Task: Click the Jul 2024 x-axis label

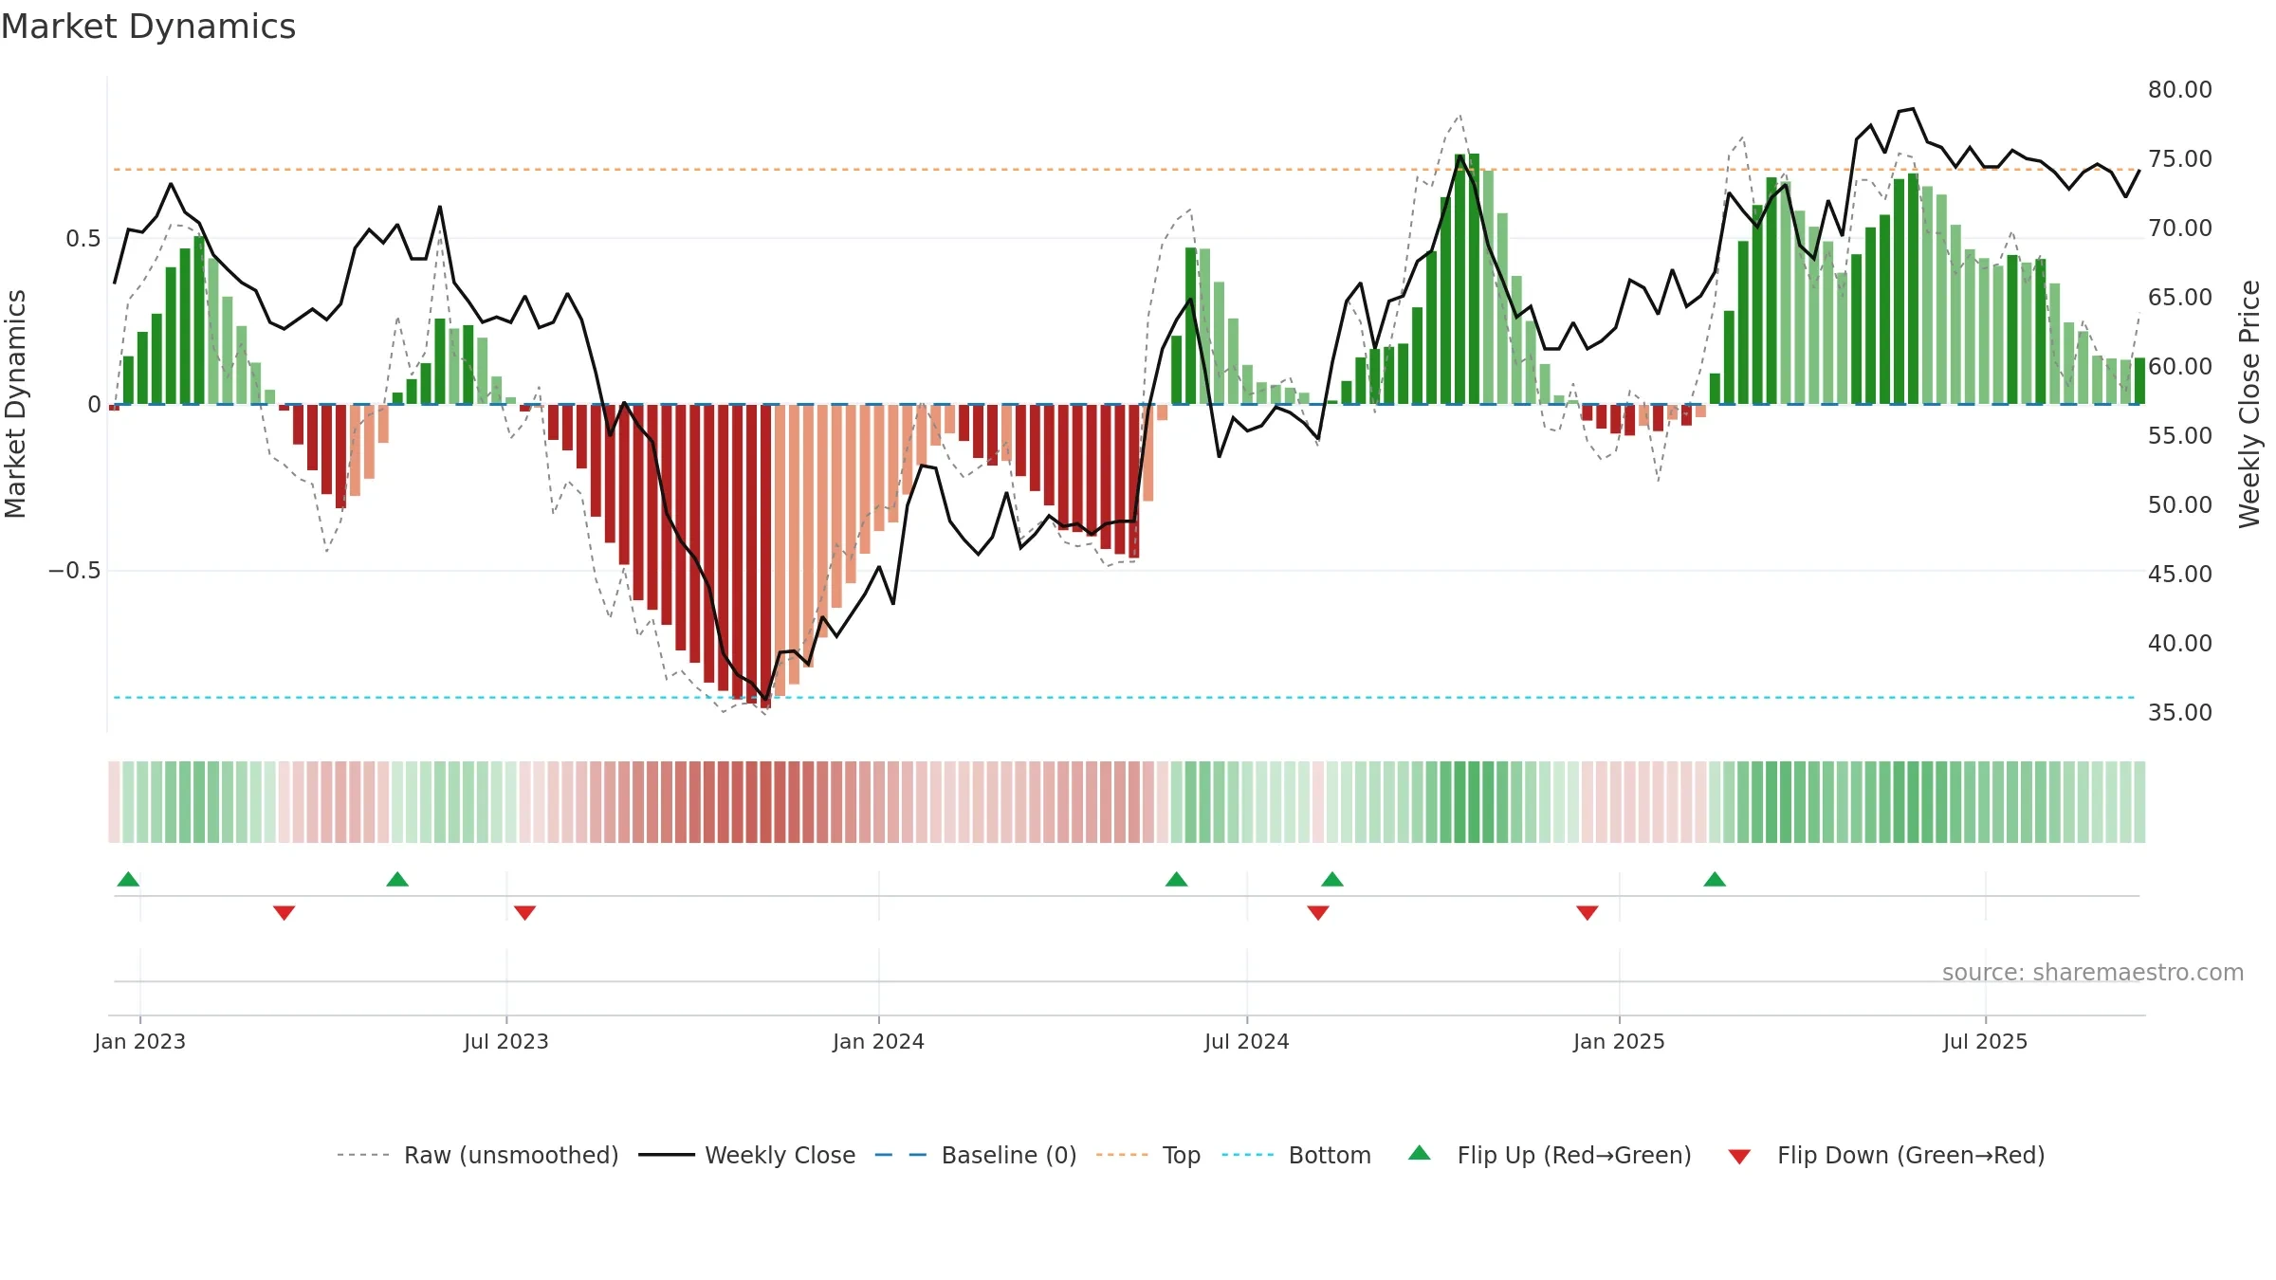Action: [1247, 1041]
